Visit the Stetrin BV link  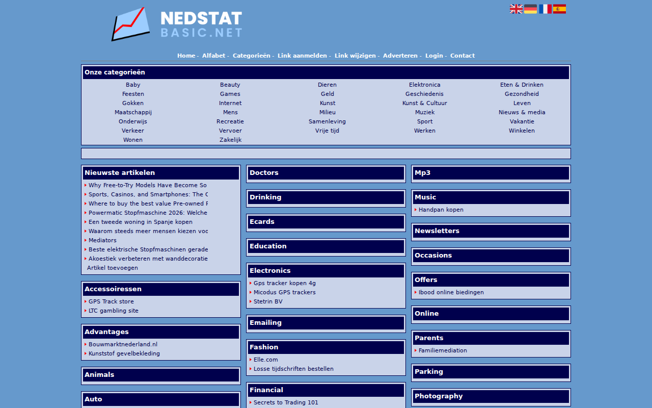(268, 301)
